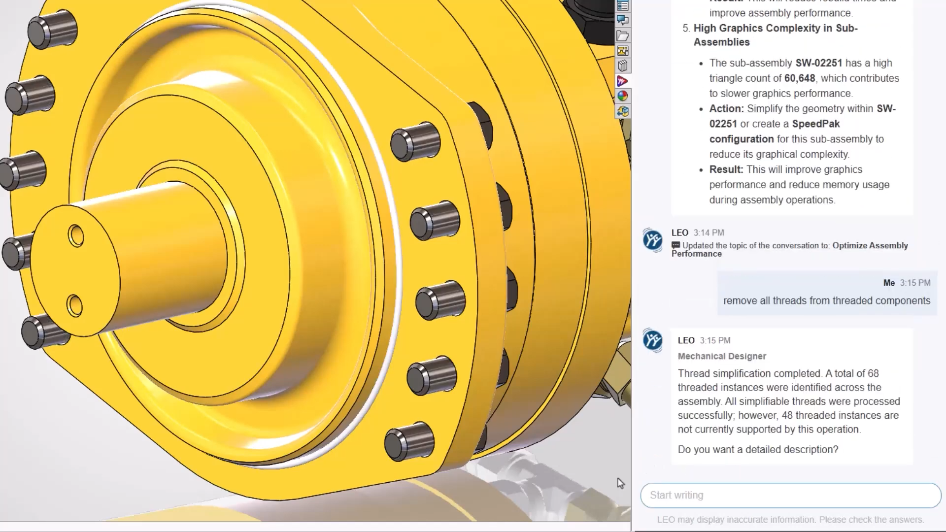Click the LEO avatar beside the 3:15 PM reply
946x532 pixels.
(653, 340)
